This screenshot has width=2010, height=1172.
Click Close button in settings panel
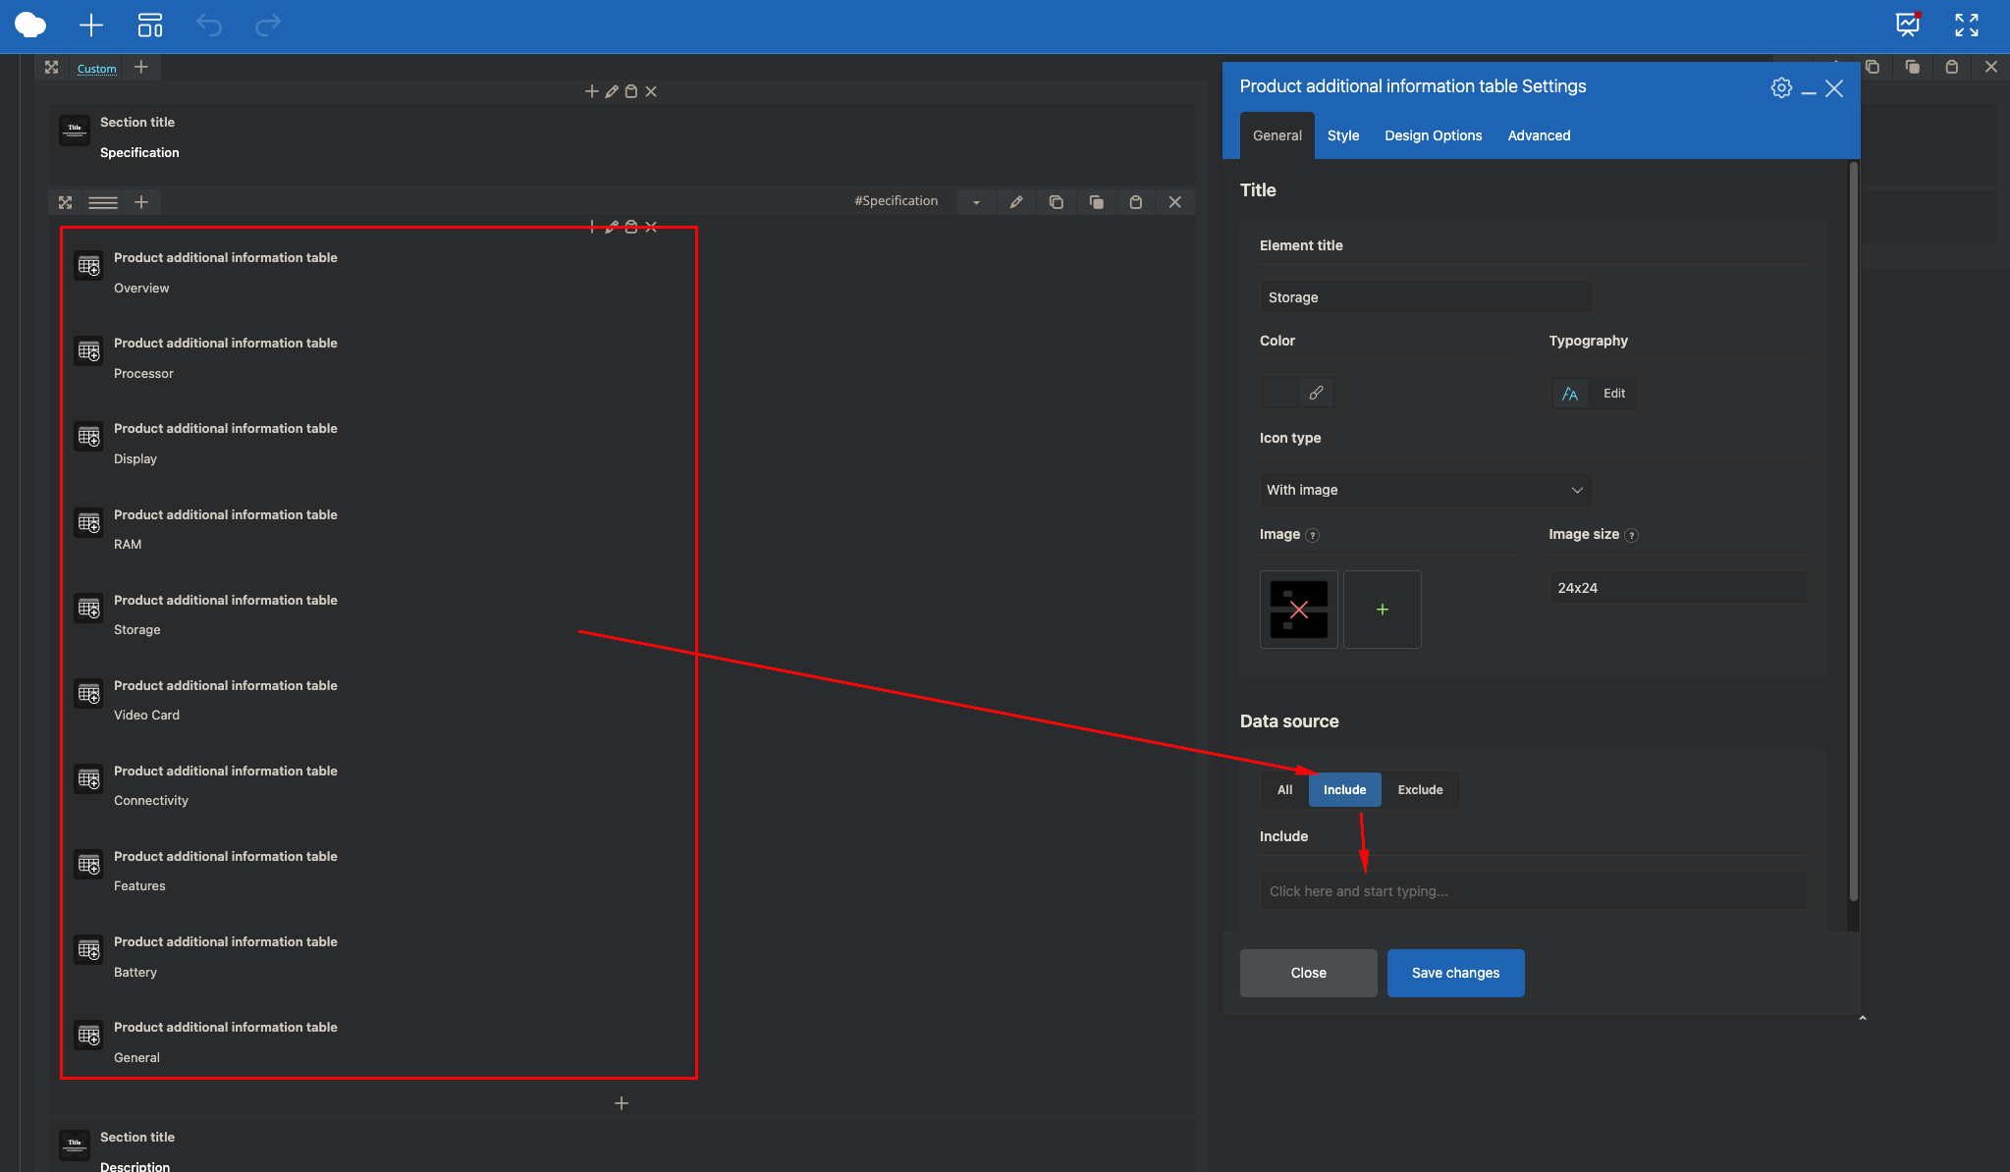click(x=1309, y=973)
